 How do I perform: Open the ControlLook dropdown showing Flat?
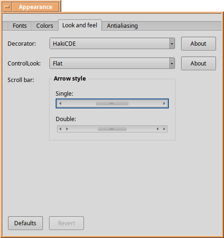[x=112, y=63]
